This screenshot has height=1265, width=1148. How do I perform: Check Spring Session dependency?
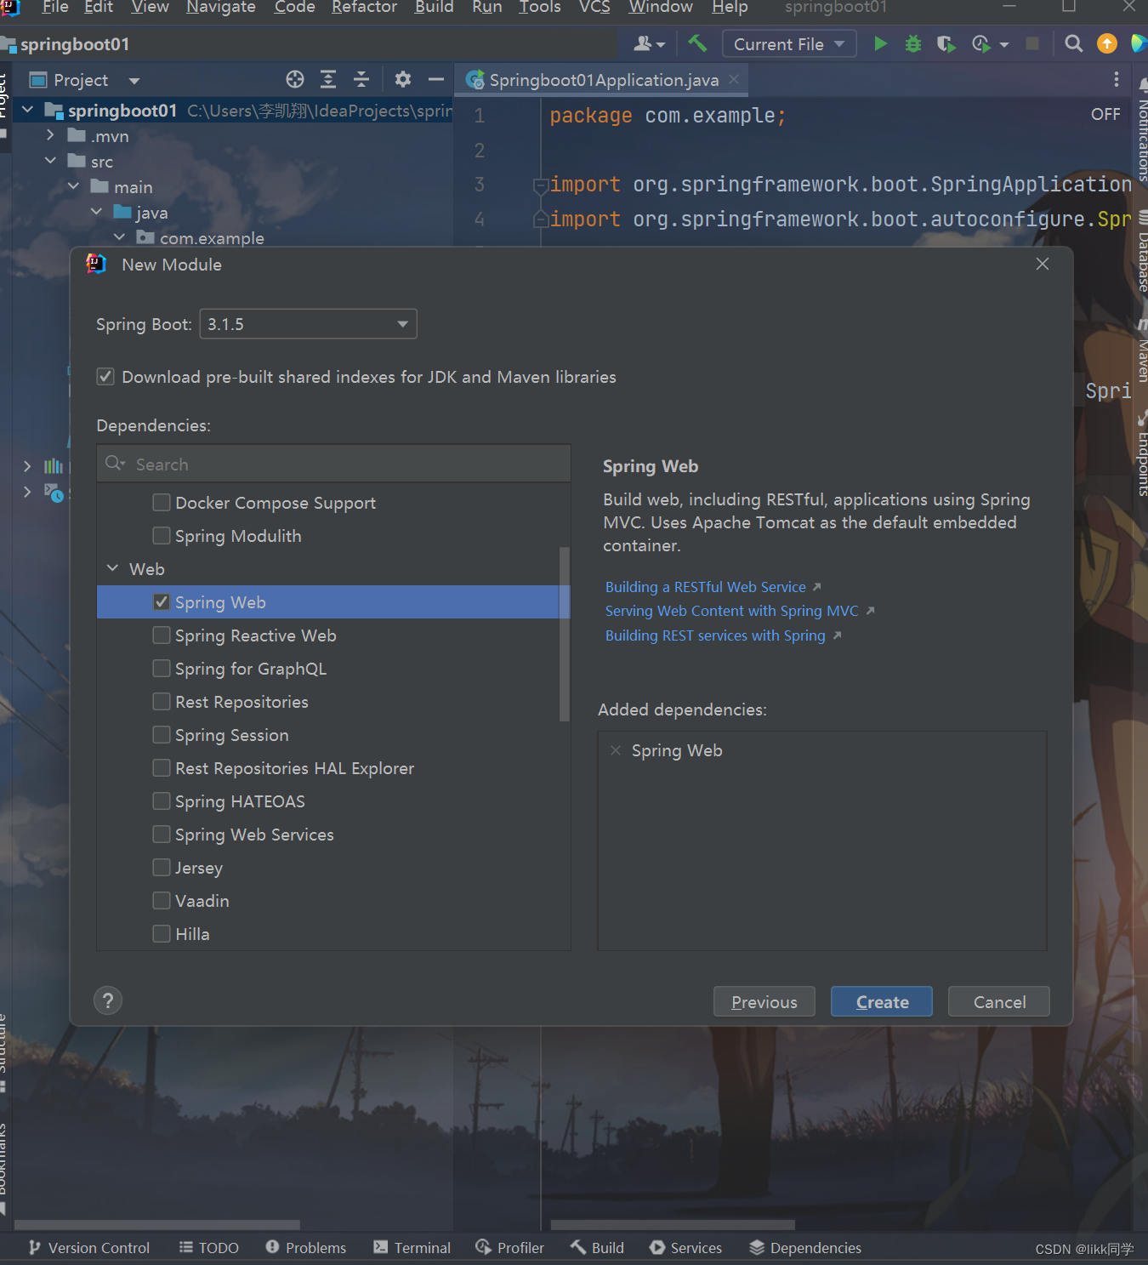pos(162,735)
